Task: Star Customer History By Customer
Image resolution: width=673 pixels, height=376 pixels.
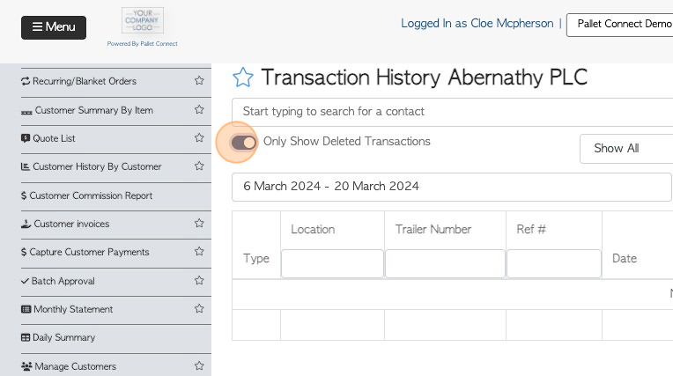Action: [x=199, y=166]
